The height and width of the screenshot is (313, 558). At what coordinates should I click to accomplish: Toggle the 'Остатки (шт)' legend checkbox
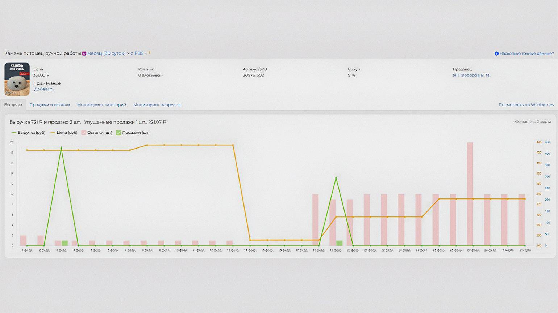(x=84, y=133)
